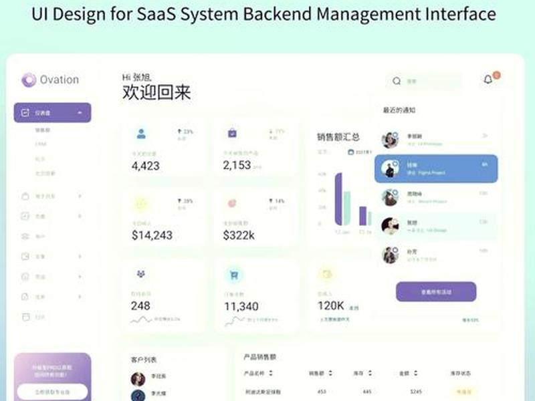Viewport: 535px width, 401px height.
Task: Click the yellow wallet icon on the 120K card
Action: pyautogui.click(x=327, y=274)
